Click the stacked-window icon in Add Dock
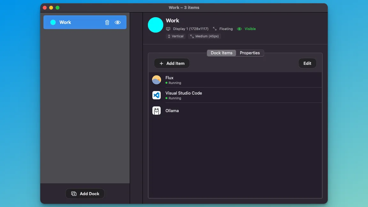 click(74, 194)
